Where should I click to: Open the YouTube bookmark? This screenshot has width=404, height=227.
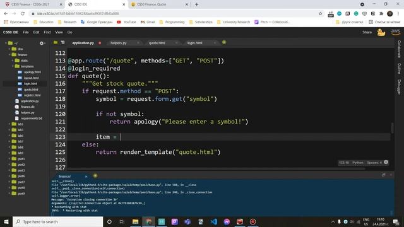point(126,22)
